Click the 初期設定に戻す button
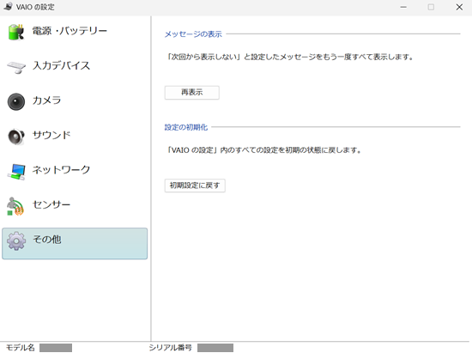The image size is (472, 353). click(195, 186)
